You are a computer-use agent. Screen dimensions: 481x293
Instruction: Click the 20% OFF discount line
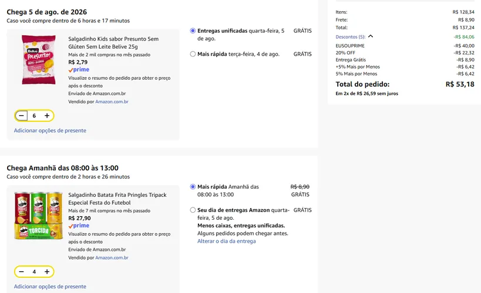click(x=405, y=53)
